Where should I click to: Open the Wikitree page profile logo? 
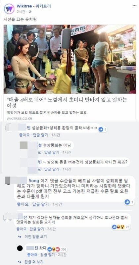click(9, 9)
